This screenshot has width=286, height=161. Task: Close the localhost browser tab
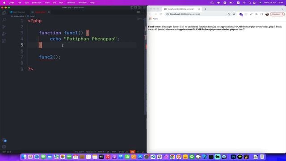(x=199, y=9)
